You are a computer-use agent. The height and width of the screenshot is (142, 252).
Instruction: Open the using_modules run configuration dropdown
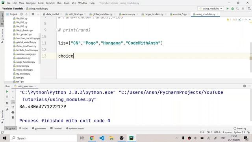pyautogui.click(x=211, y=9)
